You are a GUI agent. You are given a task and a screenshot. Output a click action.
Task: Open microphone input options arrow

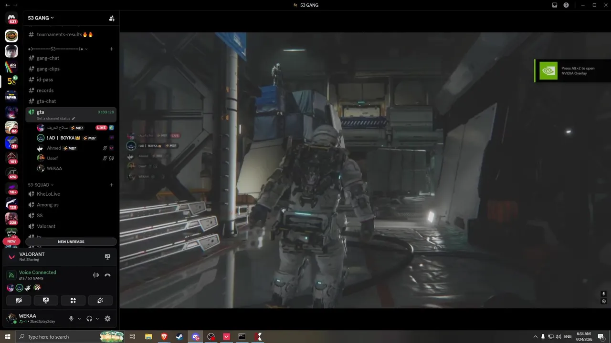point(79,319)
